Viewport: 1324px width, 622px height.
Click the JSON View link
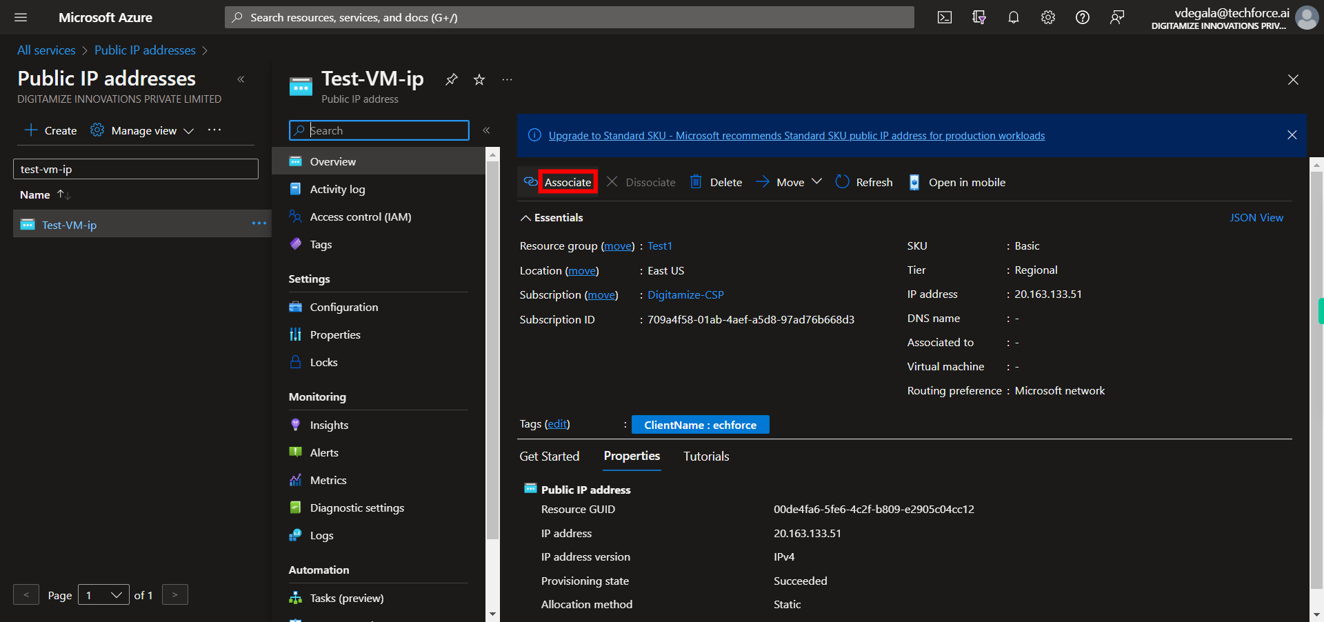point(1256,217)
